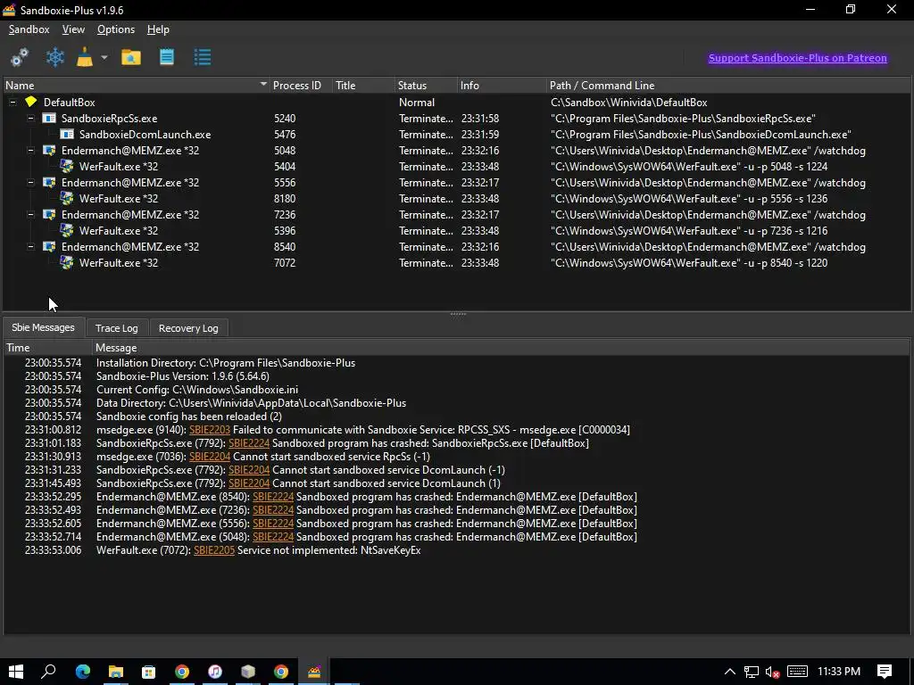Show hidden system tray icons chevron
The image size is (914, 685).
pyautogui.click(x=730, y=672)
